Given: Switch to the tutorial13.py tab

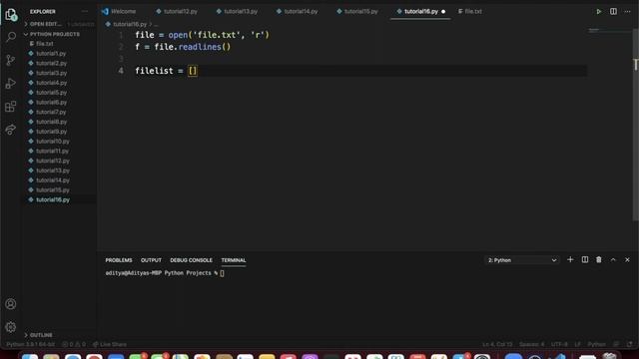Looking at the screenshot, I should pyautogui.click(x=237, y=11).
